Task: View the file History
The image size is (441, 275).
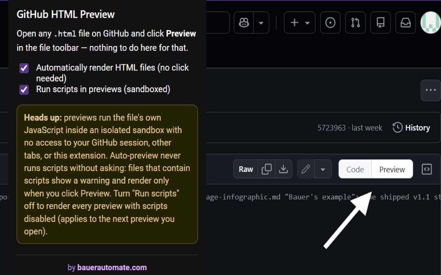Action: pyautogui.click(x=411, y=128)
